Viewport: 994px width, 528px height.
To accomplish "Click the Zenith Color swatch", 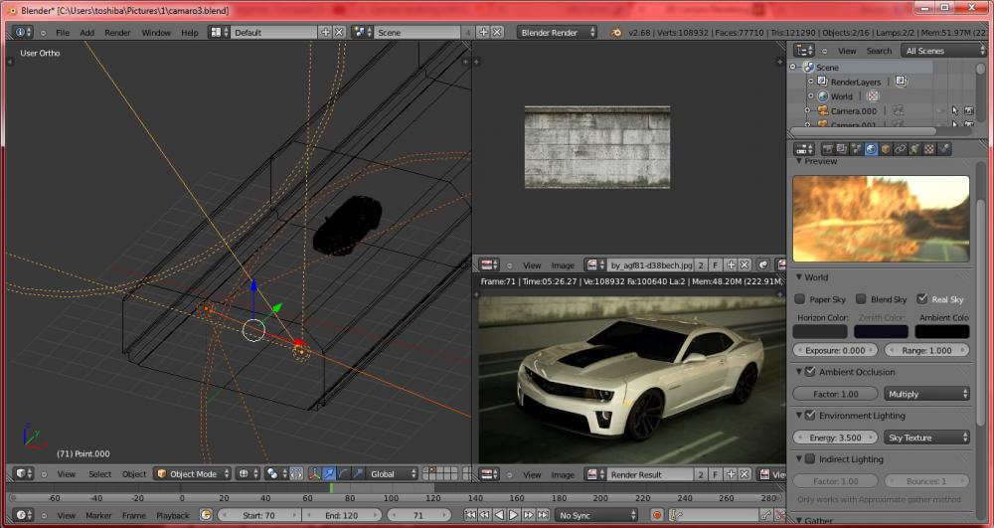I will pyautogui.click(x=881, y=331).
